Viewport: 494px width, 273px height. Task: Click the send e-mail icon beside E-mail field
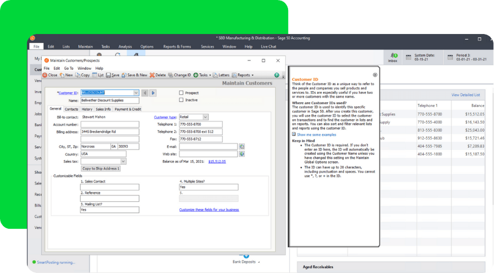click(x=242, y=147)
